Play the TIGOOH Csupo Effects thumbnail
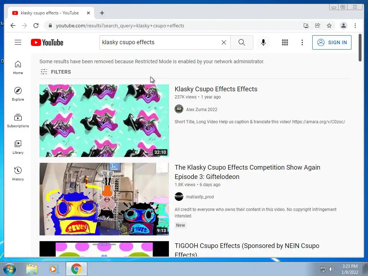This screenshot has width=368, height=276. [104, 249]
